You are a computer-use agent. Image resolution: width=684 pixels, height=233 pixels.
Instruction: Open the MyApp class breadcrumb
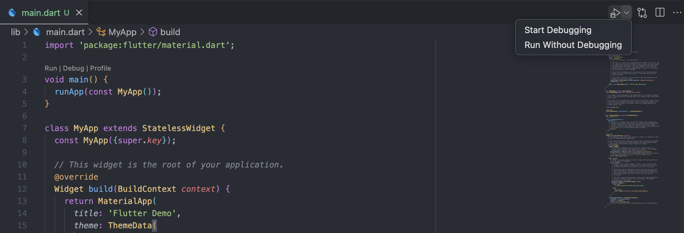coord(122,32)
